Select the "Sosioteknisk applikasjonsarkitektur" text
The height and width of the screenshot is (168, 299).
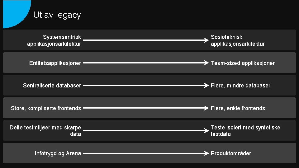click(237, 40)
